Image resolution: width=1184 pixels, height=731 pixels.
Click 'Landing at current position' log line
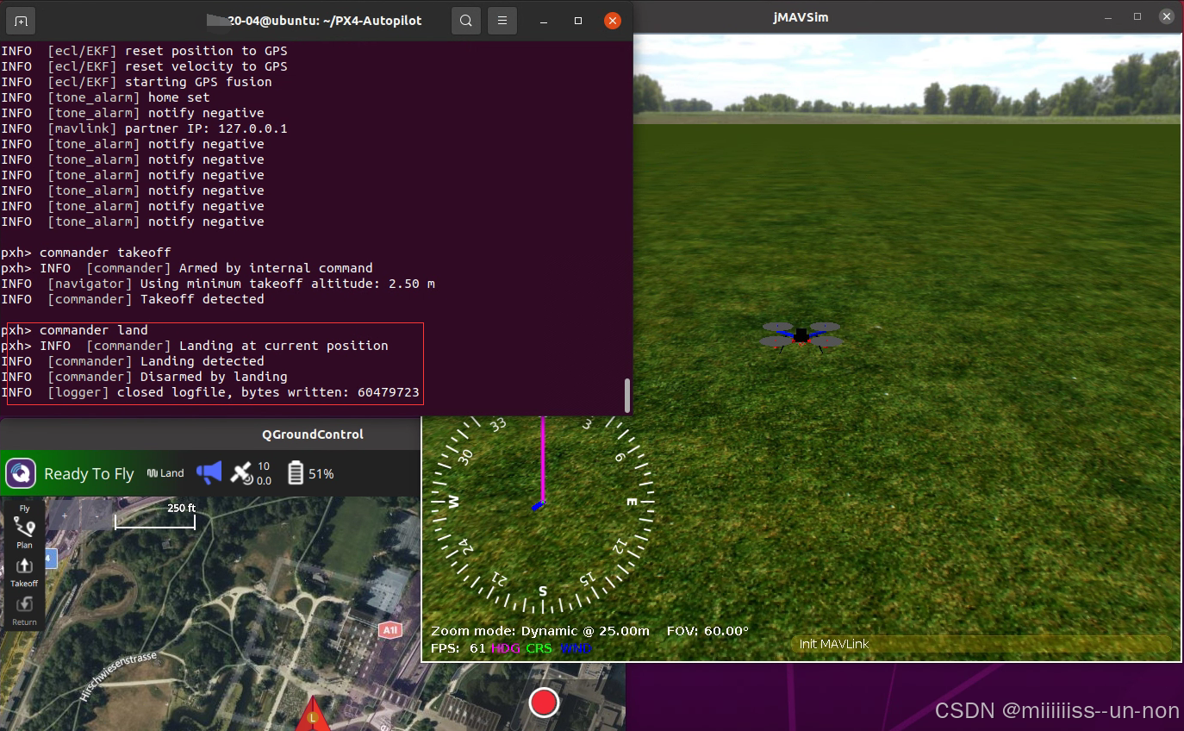195,346
